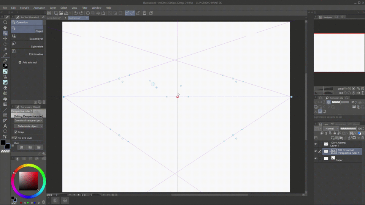The image size is (365, 205).
Task: Select the Perspective ruler 1 layer row
Action: [342, 151]
